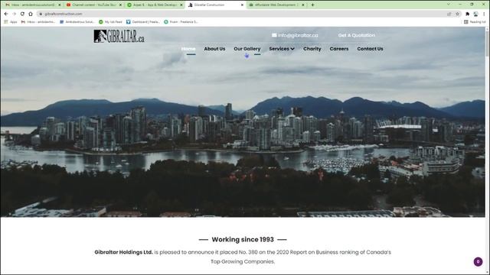Reload the Gibraltar page

tap(22, 14)
